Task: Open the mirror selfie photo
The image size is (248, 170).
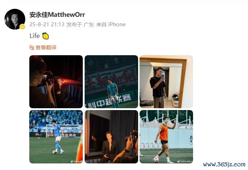Action: click(x=166, y=82)
